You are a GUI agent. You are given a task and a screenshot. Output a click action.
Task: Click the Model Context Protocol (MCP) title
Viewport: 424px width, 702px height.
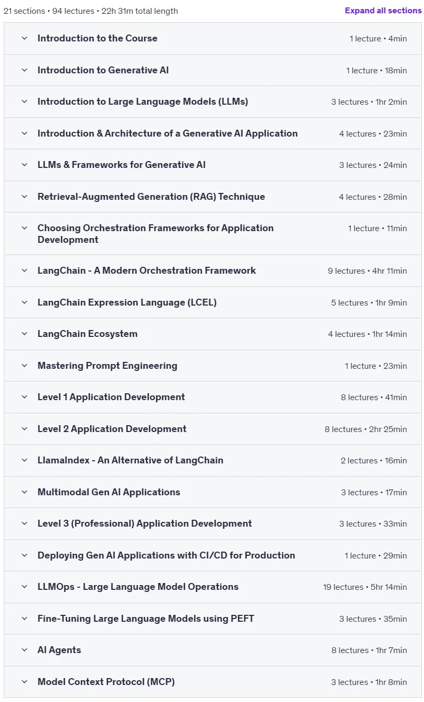point(106,682)
